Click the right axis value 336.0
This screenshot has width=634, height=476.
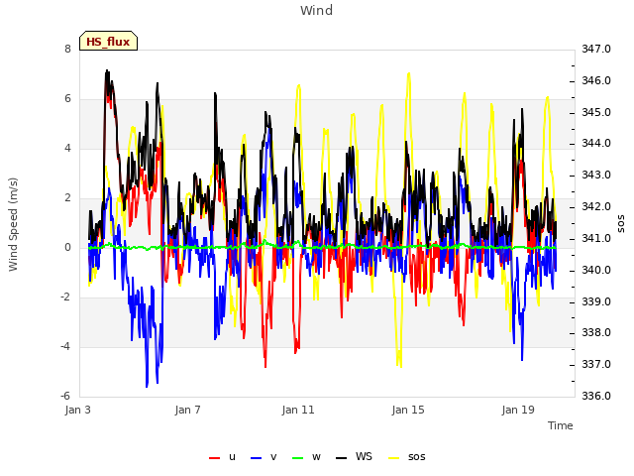click(x=596, y=396)
